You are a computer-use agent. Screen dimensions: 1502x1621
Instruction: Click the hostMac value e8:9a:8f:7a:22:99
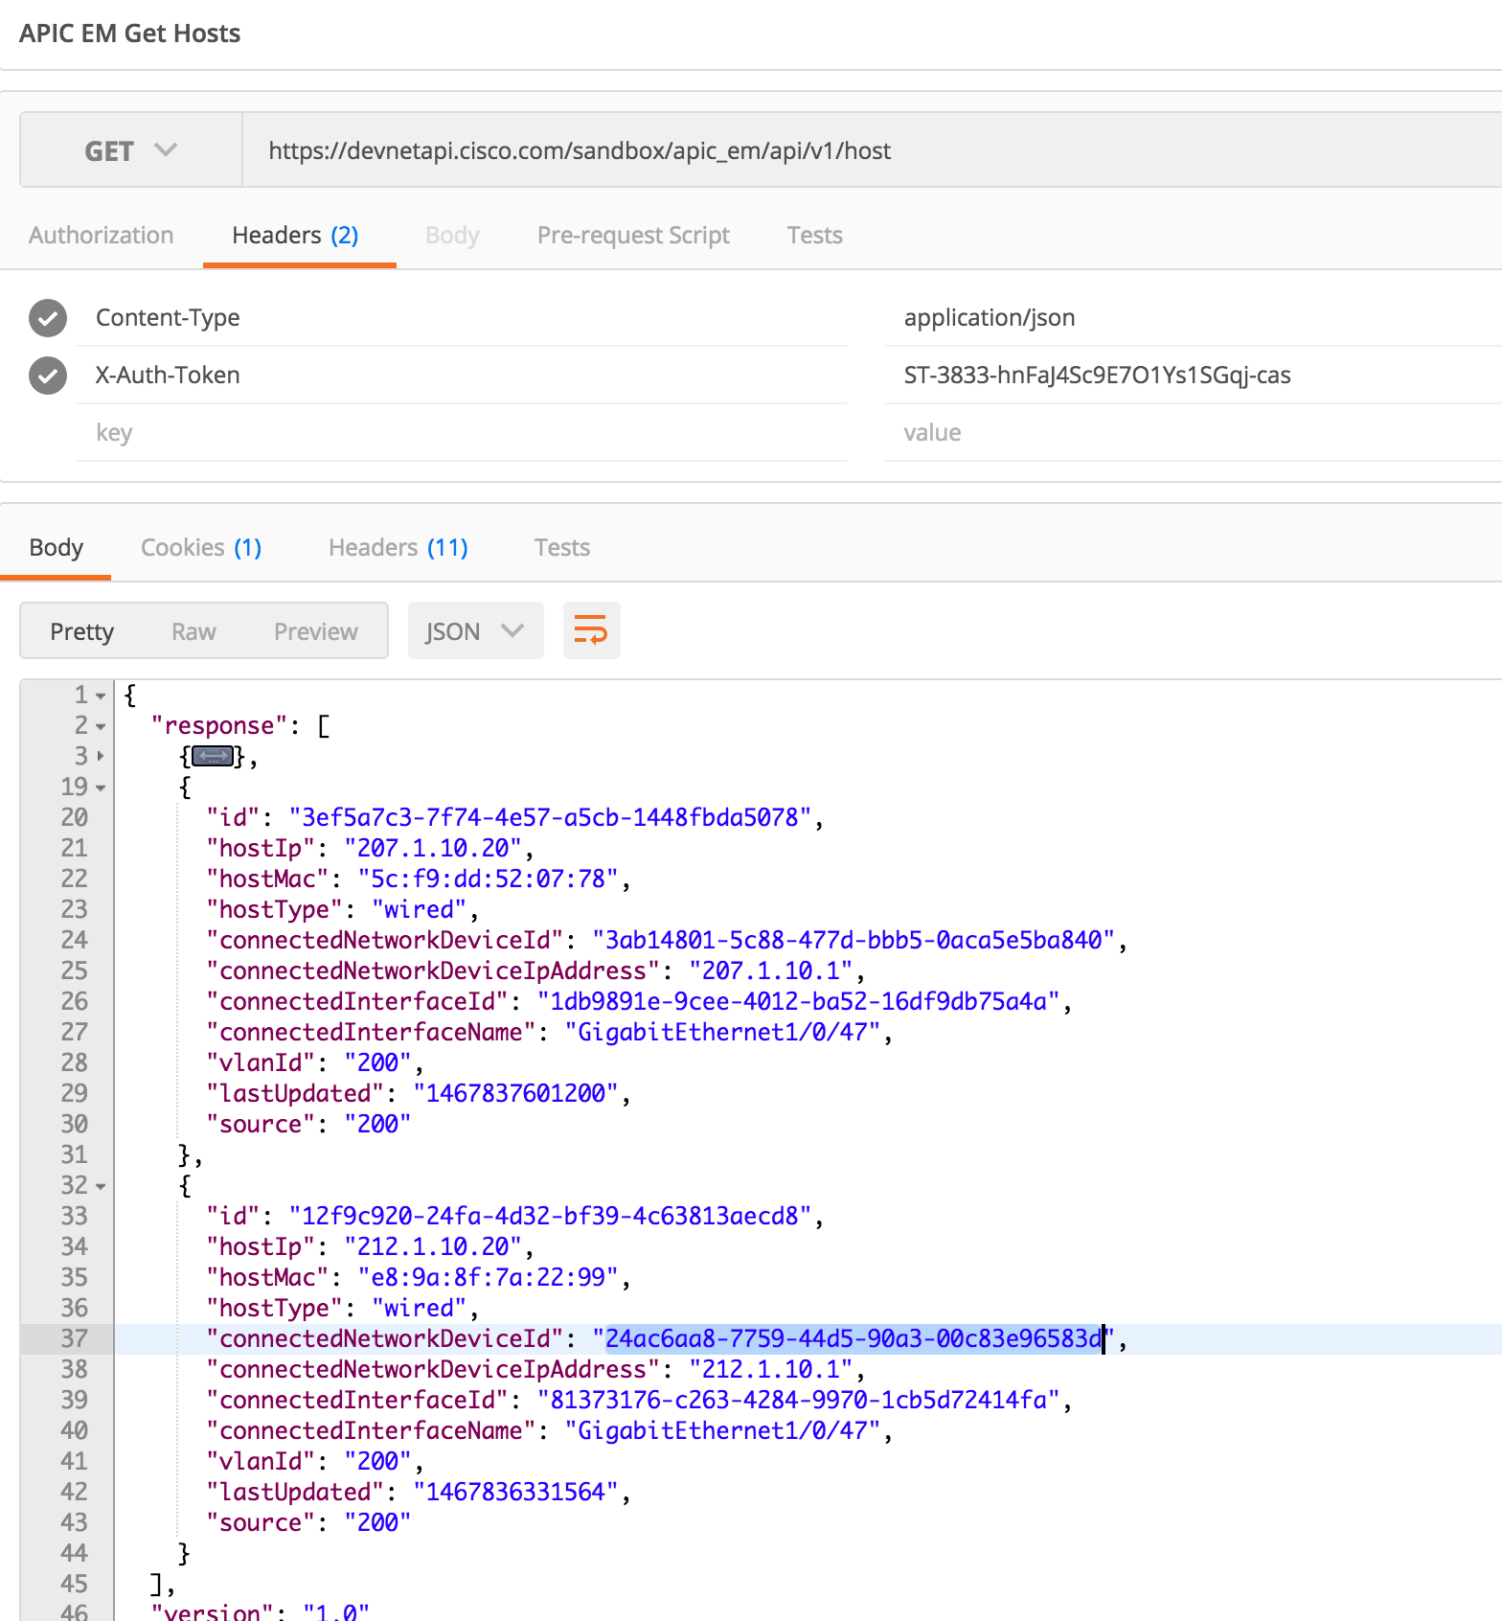point(488,1277)
